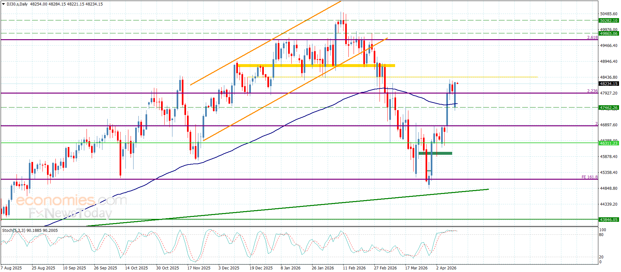Click the 48946.40 axis price value

(609, 62)
